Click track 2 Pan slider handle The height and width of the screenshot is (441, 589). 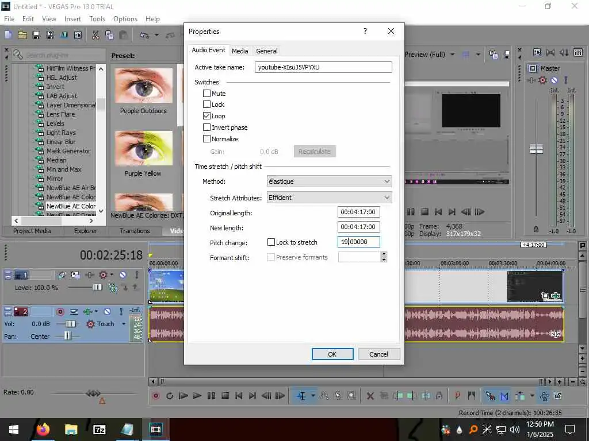pos(67,336)
